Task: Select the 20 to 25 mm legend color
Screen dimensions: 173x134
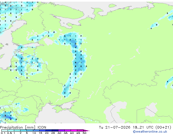Action: tap(49, 130)
